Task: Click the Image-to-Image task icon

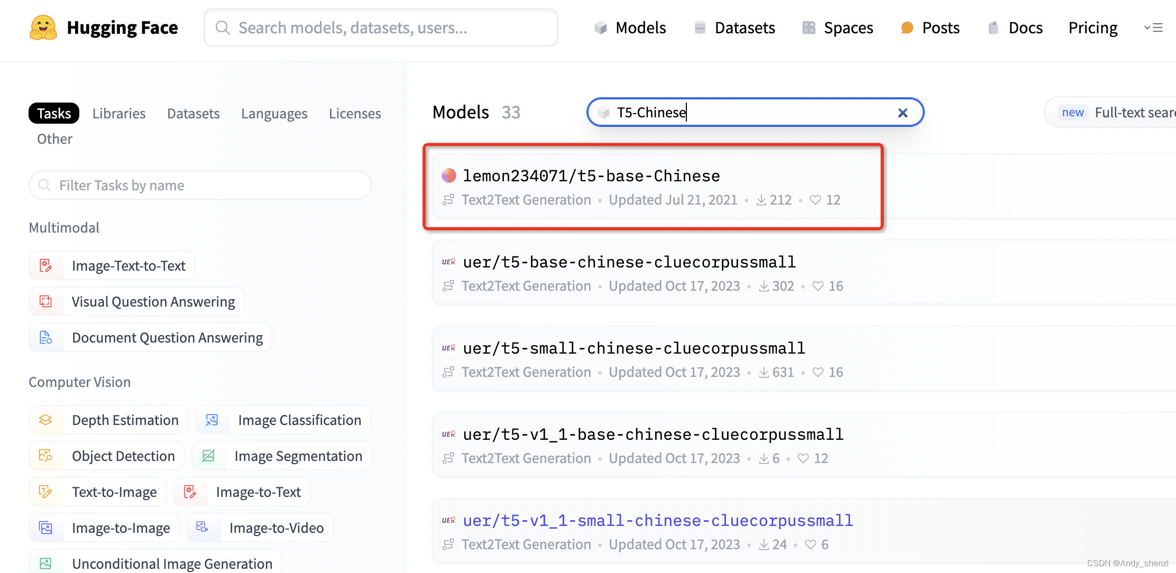Action: pos(46,528)
